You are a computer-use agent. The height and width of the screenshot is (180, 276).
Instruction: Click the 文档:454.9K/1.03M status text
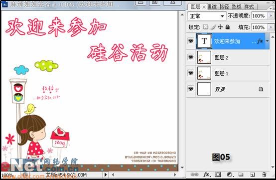tap(66, 175)
